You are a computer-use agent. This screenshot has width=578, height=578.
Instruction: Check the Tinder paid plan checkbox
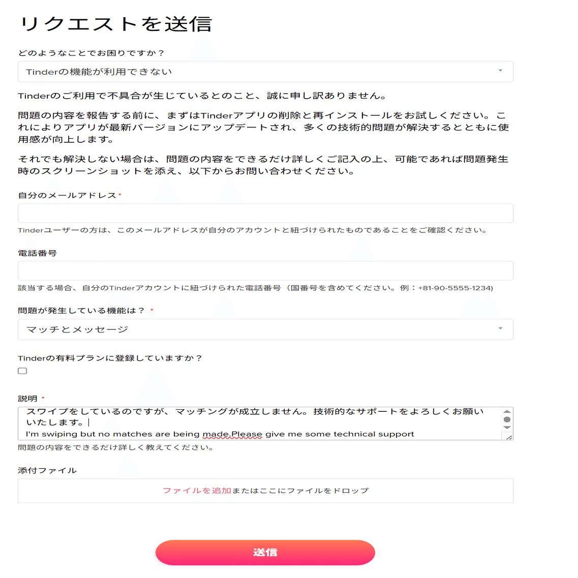[22, 371]
